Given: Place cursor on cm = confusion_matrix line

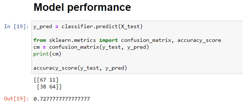Looking at the screenshot, I should tap(91, 47).
